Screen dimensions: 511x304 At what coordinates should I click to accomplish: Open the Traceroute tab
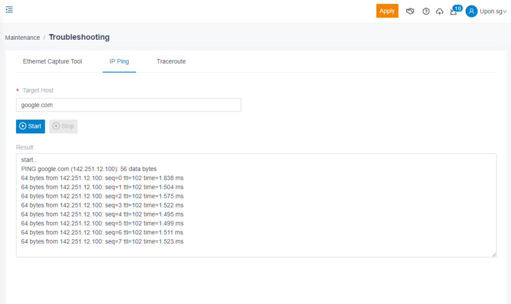pyautogui.click(x=171, y=61)
